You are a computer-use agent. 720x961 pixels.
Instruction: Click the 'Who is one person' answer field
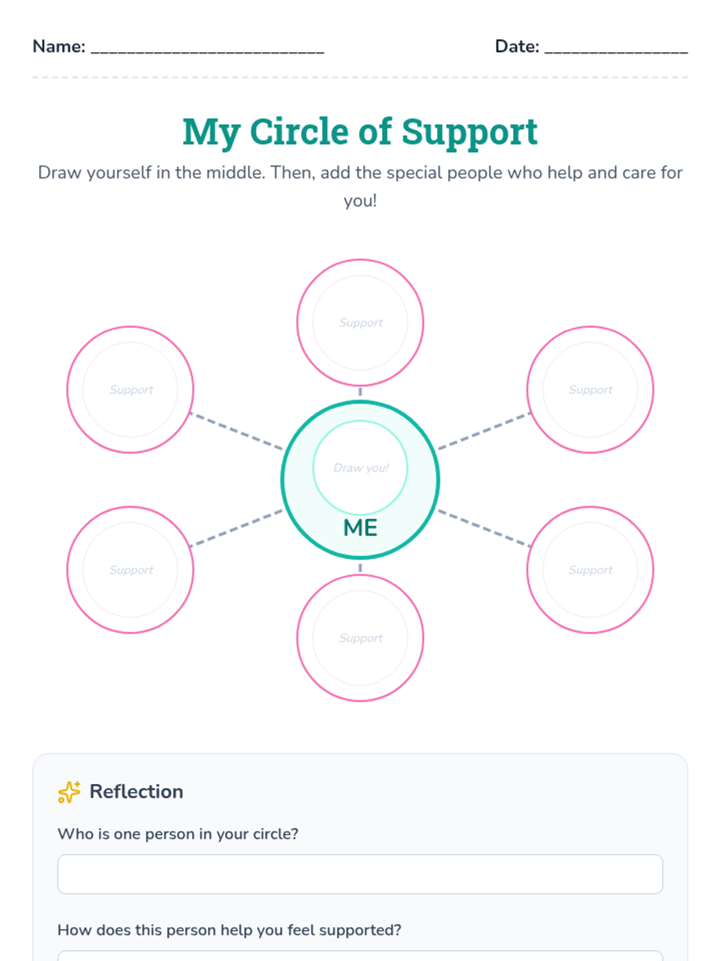[360, 874]
